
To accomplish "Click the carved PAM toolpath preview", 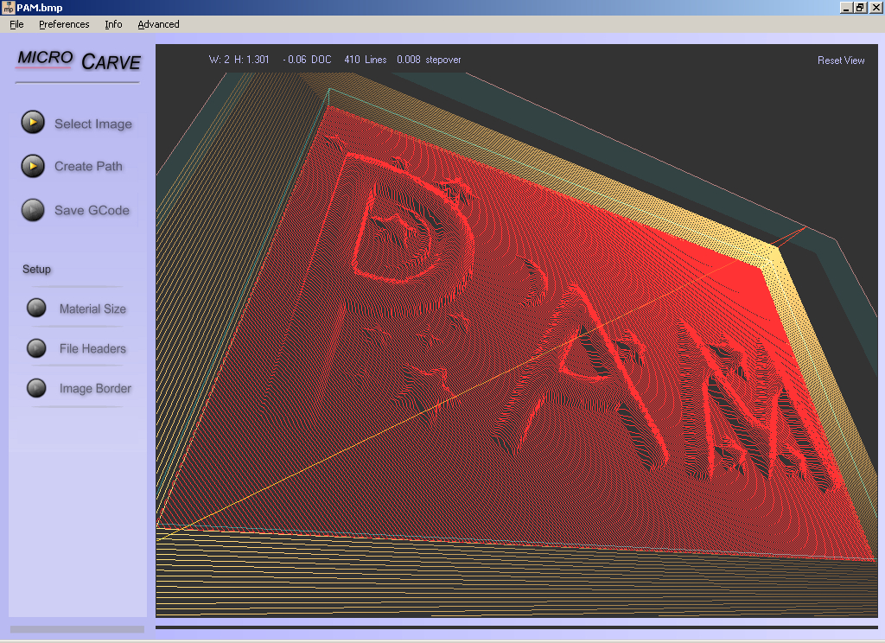I will pyautogui.click(x=517, y=330).
